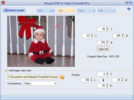The image size is (134, 100).
Task: Decrease crop Right value with down arrow
Action: (x=123, y=37)
